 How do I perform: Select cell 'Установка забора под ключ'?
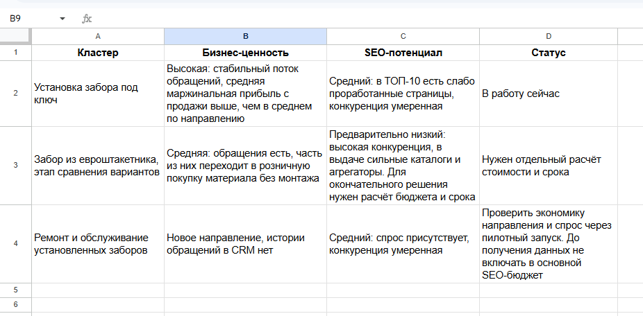pos(98,94)
